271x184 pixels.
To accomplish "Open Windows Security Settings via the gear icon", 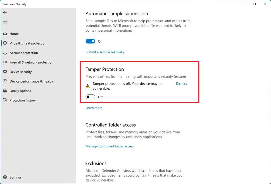I will pos(5,177).
